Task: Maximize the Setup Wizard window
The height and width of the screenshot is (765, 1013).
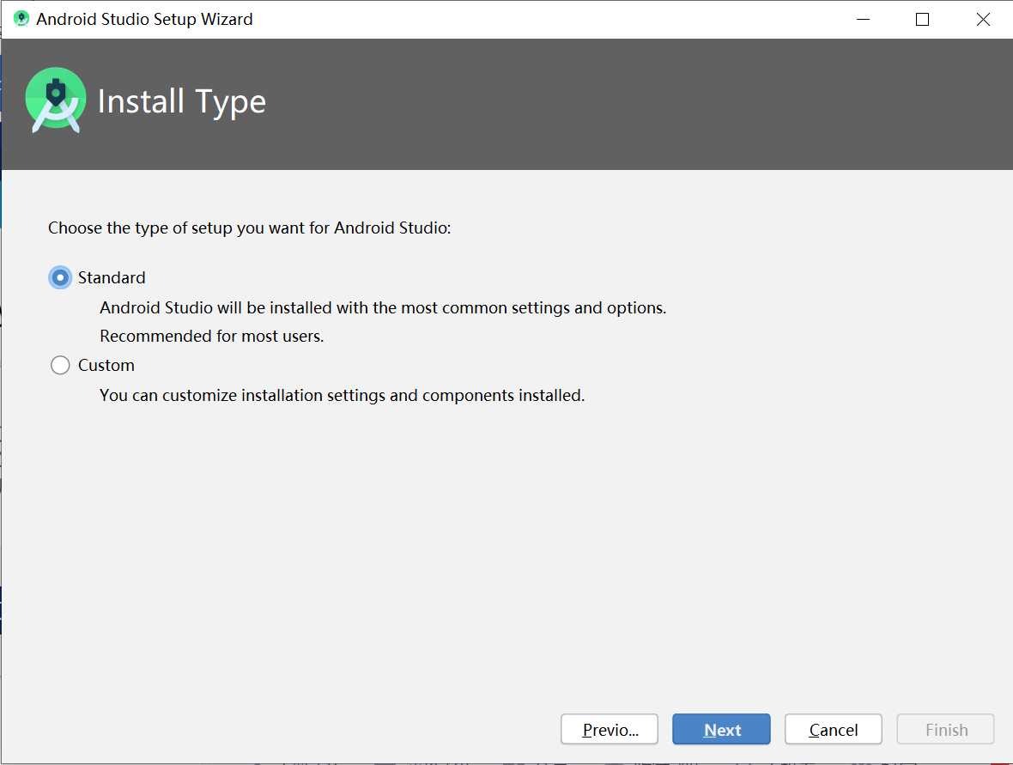Action: pos(923,20)
